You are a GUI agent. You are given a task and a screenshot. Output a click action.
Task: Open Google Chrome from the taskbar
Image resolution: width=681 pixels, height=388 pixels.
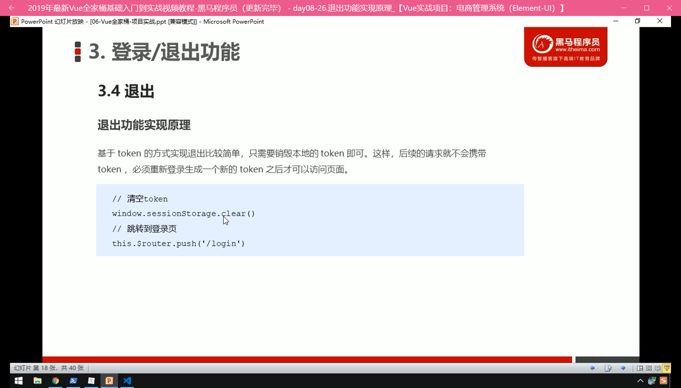pos(55,381)
